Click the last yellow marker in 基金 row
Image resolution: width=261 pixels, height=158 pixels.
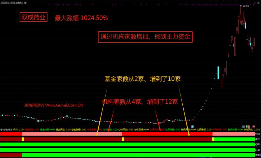pos(213,139)
